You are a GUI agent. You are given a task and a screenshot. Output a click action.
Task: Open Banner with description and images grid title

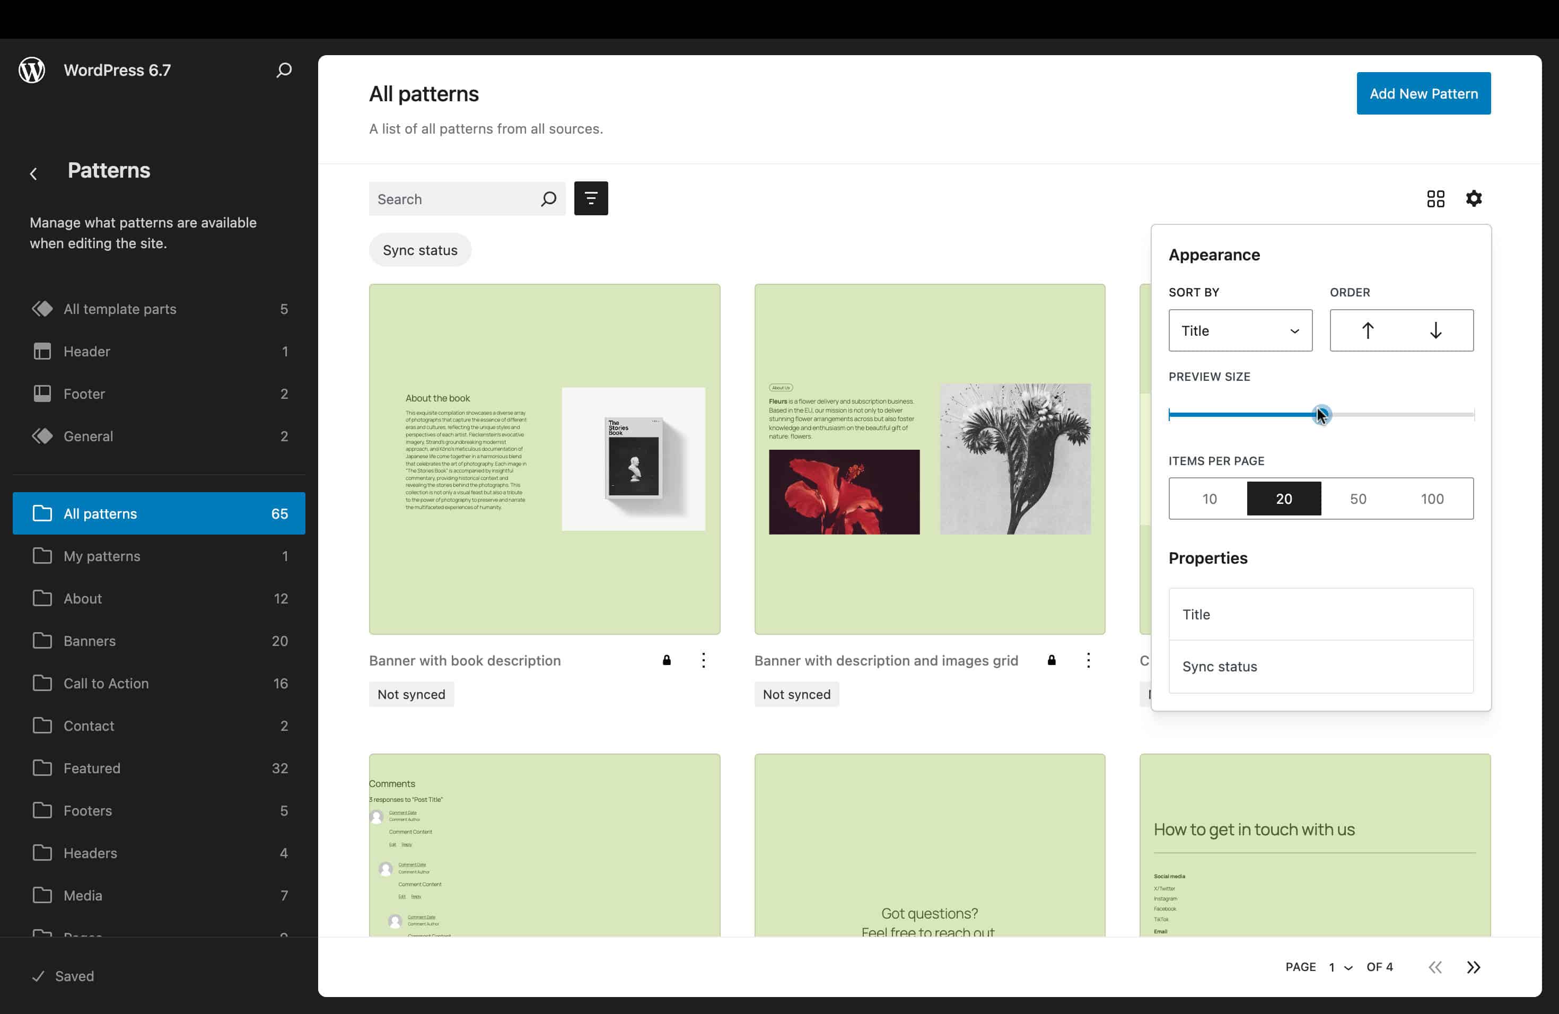pos(886,660)
